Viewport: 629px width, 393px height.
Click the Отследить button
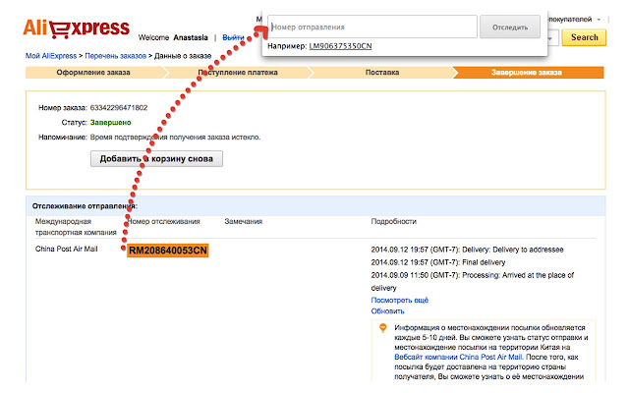click(510, 27)
